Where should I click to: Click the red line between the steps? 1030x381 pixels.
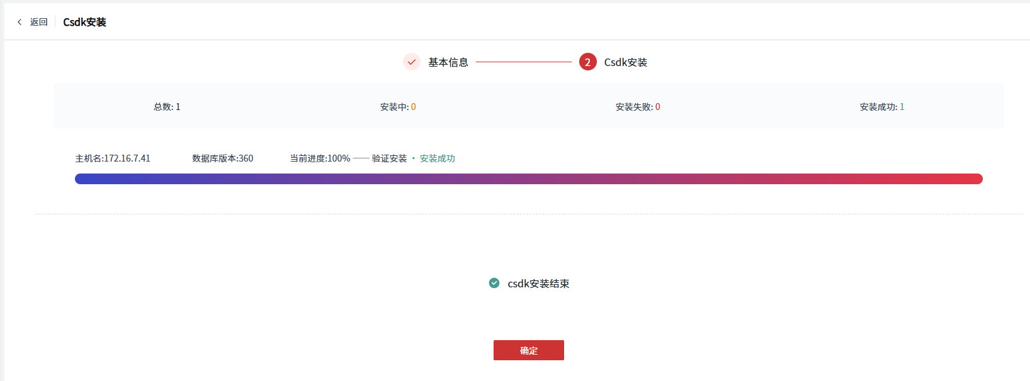523,62
